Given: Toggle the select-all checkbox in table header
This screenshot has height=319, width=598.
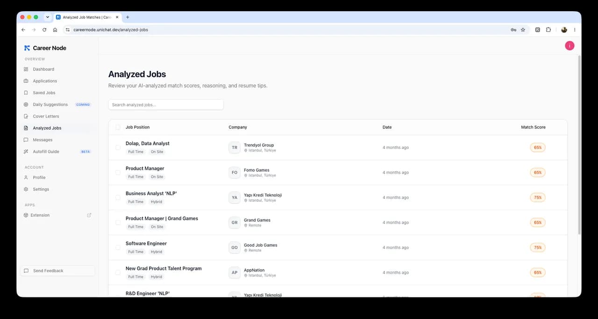Looking at the screenshot, I should click(x=118, y=127).
